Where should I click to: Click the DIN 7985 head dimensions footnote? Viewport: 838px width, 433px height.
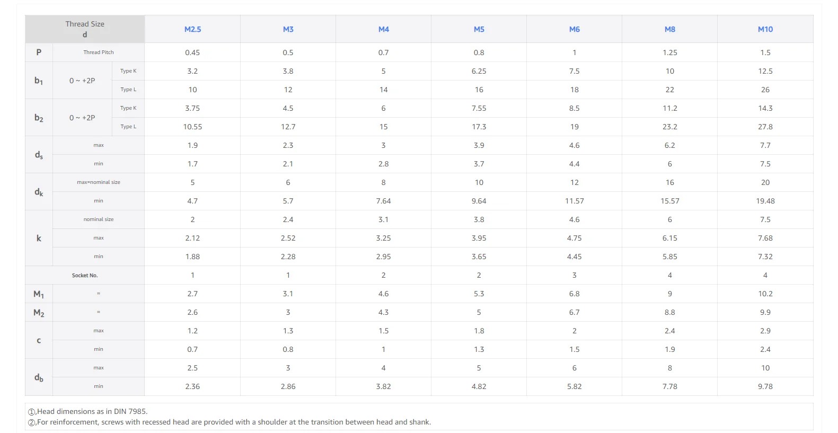point(87,411)
